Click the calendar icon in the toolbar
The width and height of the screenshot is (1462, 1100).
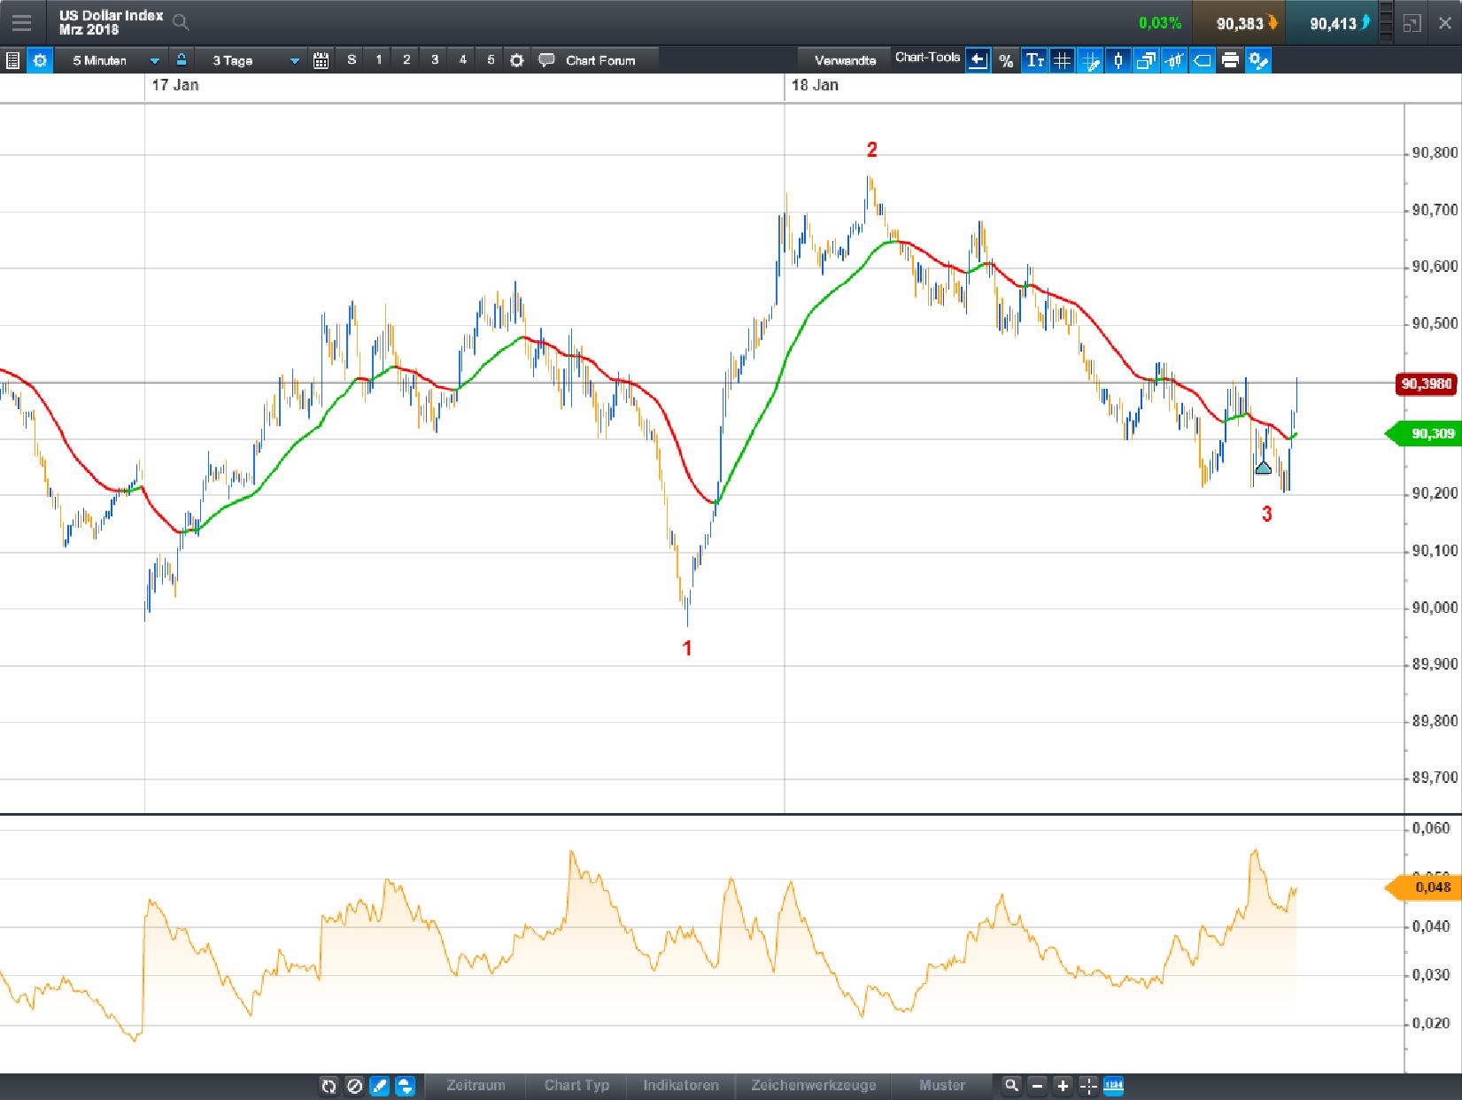321,60
